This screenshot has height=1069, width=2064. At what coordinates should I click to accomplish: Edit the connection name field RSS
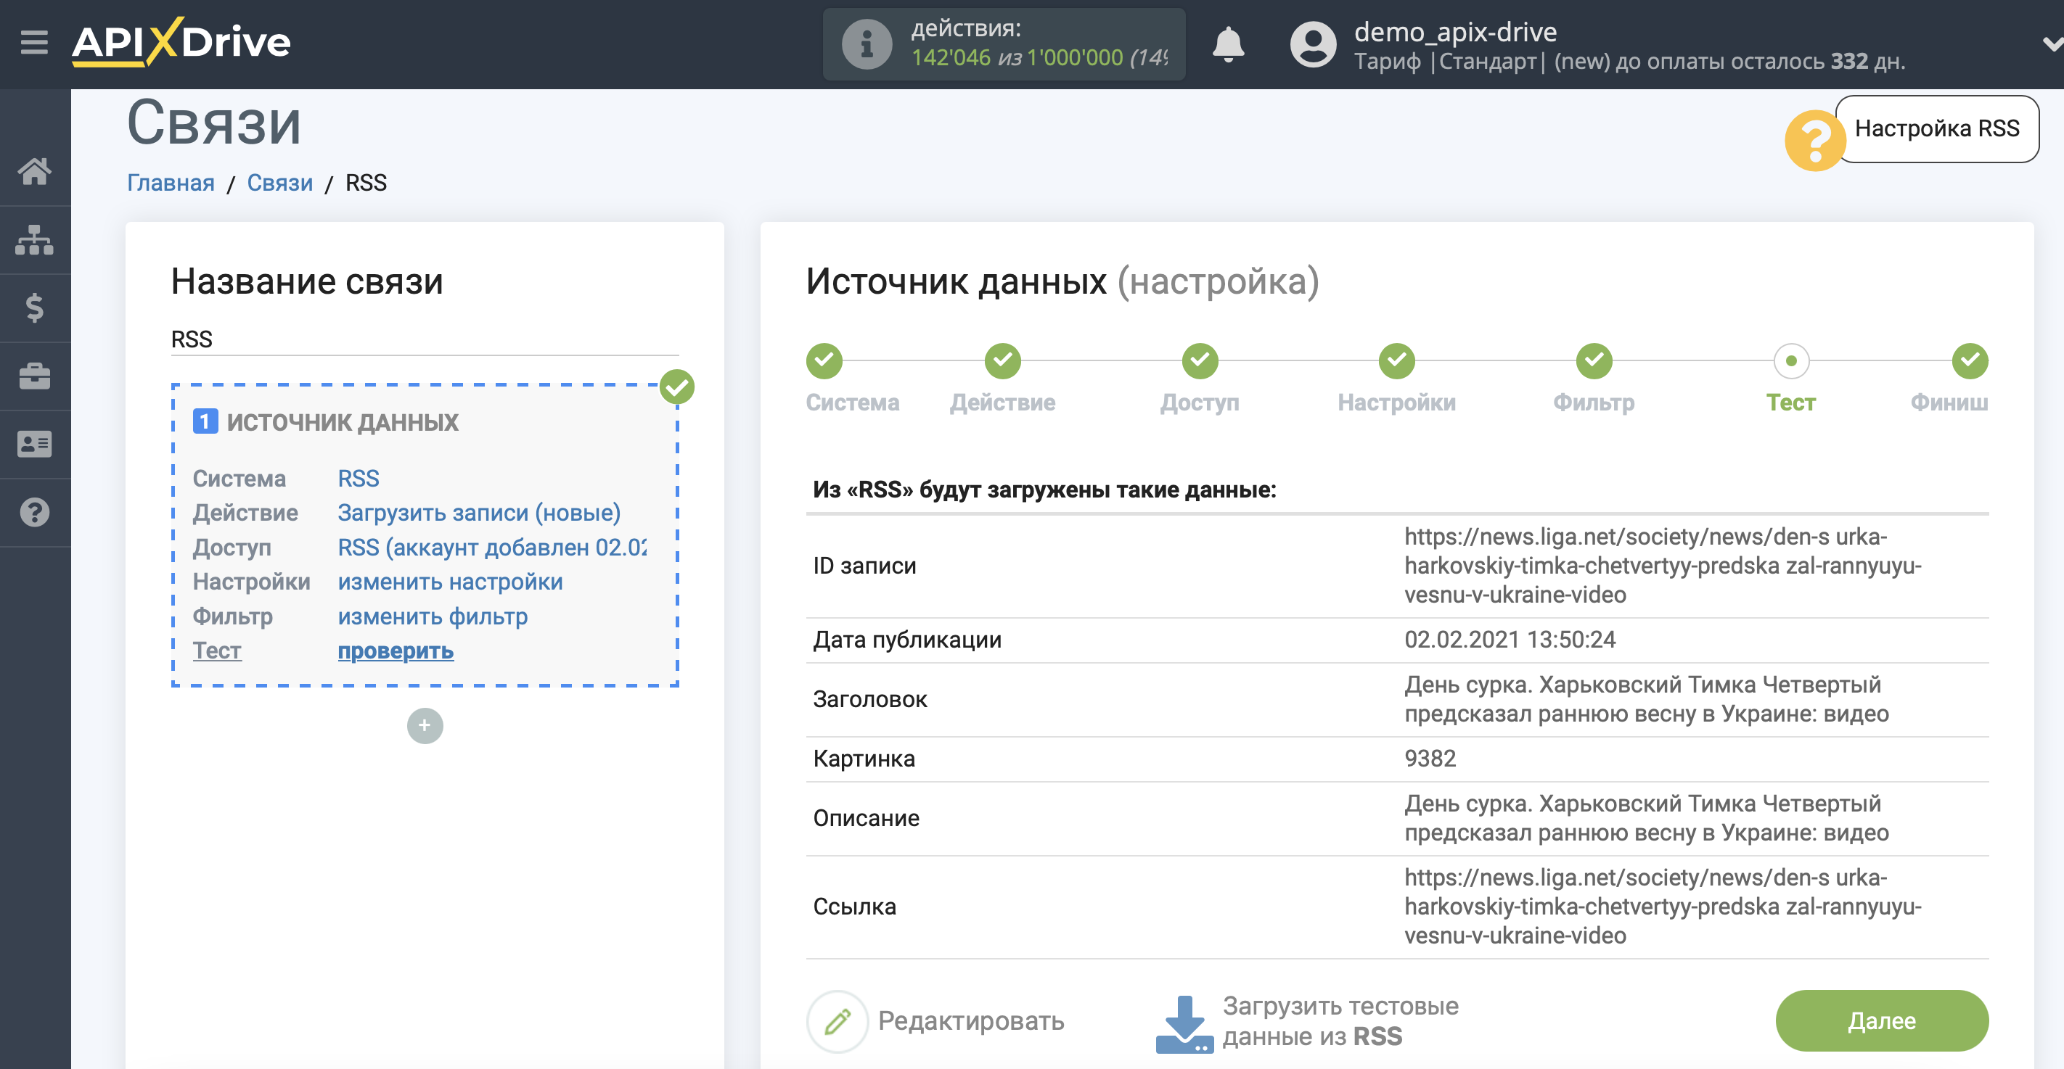425,339
